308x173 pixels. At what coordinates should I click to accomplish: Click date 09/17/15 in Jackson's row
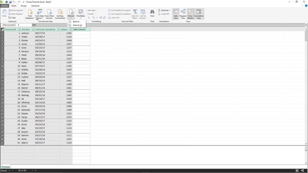pyautogui.click(x=47, y=33)
